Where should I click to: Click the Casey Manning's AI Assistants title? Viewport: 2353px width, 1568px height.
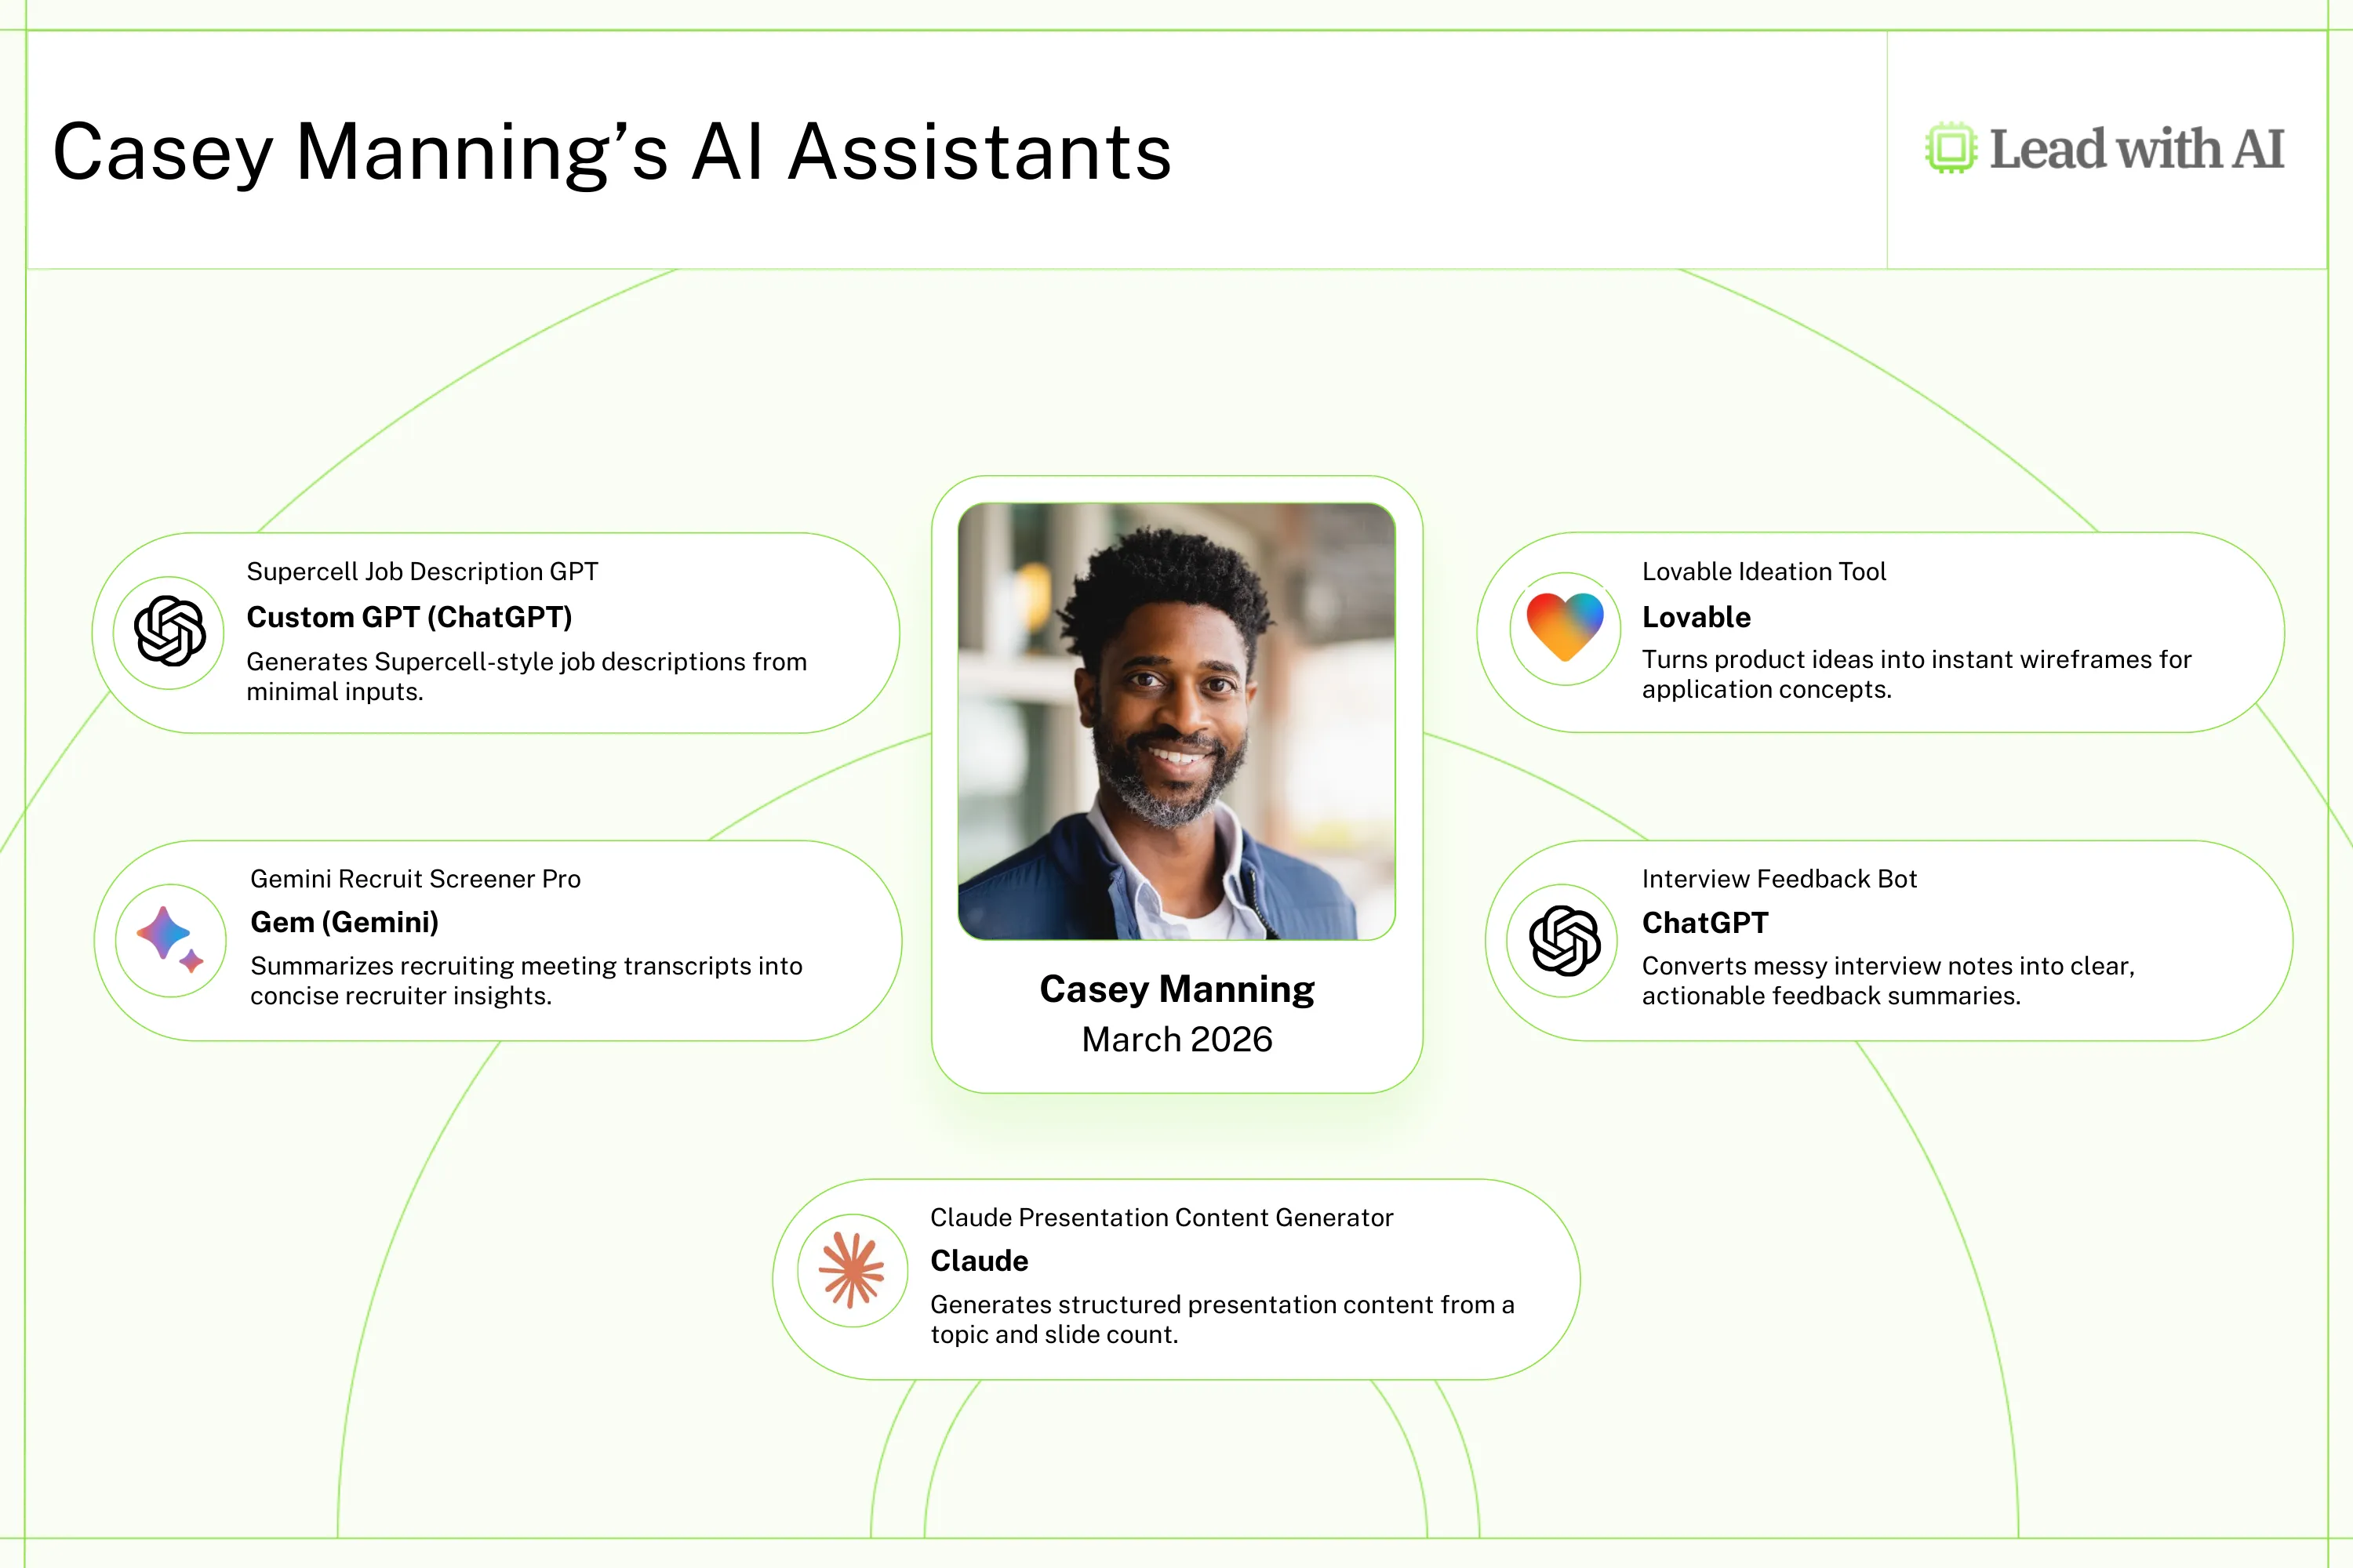tap(613, 152)
